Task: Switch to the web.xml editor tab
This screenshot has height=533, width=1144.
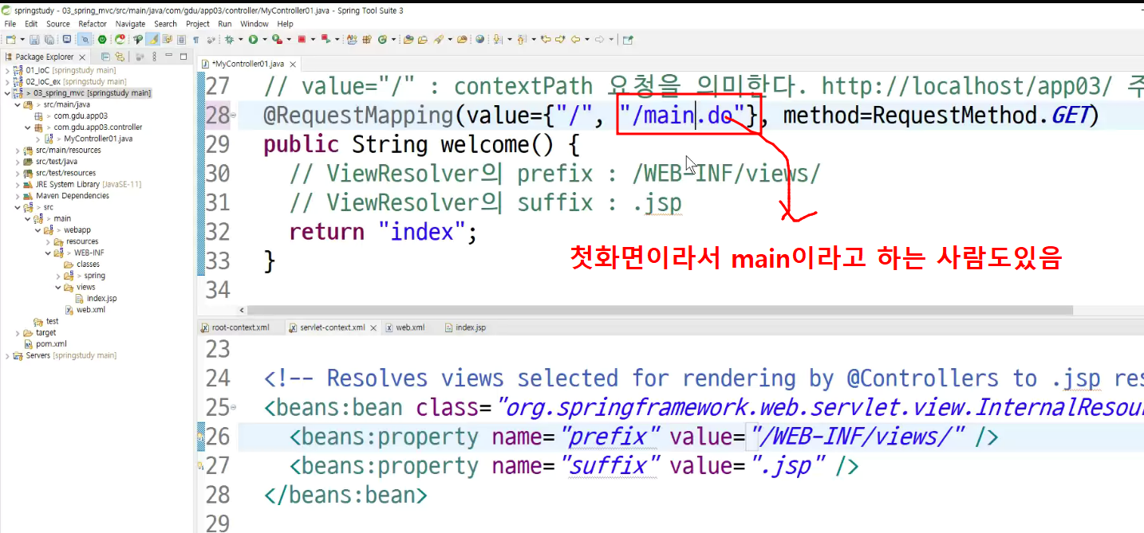Action: click(x=410, y=327)
